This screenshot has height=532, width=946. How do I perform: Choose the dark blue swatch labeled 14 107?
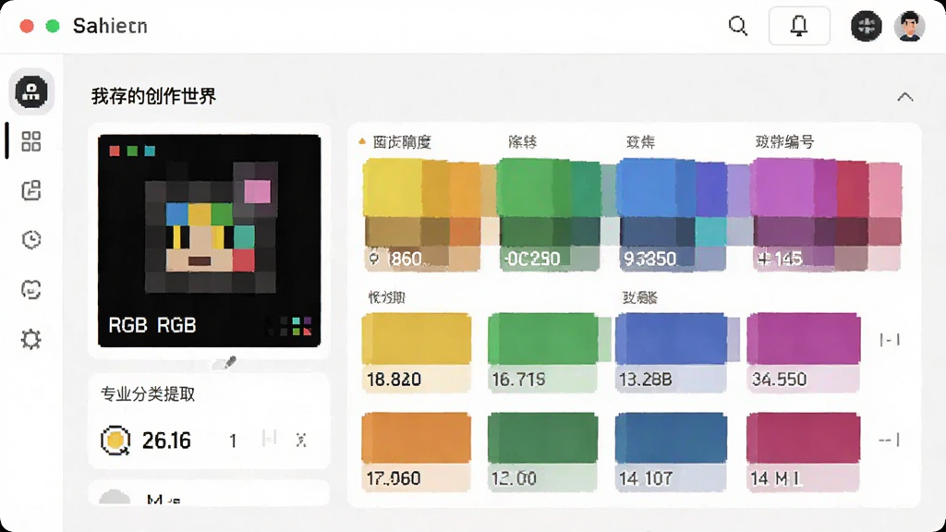[x=671, y=452]
